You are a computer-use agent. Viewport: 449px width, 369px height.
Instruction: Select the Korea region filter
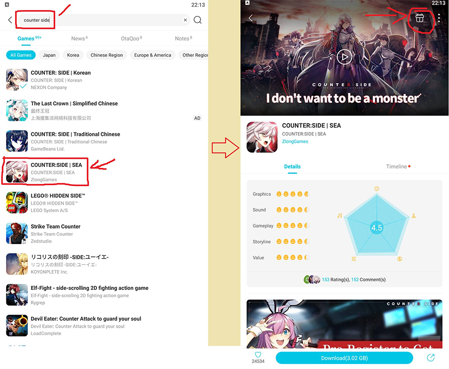point(73,55)
